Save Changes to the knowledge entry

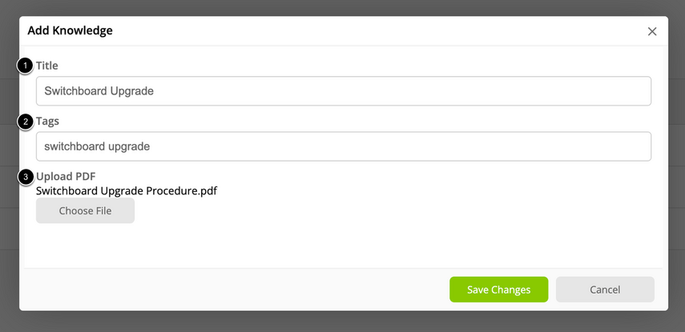pyautogui.click(x=498, y=290)
